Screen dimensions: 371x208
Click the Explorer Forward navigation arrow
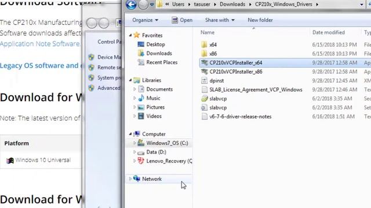143,5
